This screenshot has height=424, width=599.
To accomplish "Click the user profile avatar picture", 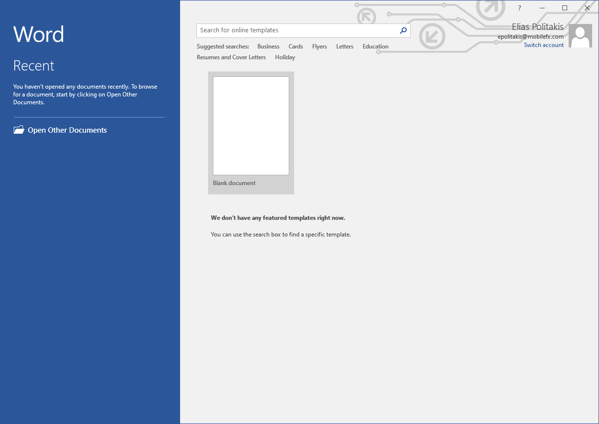I will click(580, 36).
